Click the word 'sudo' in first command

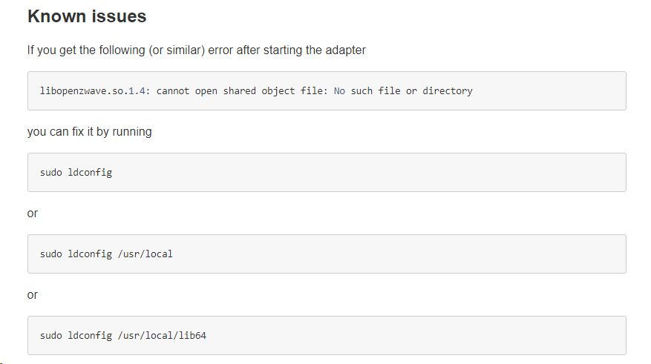click(50, 173)
